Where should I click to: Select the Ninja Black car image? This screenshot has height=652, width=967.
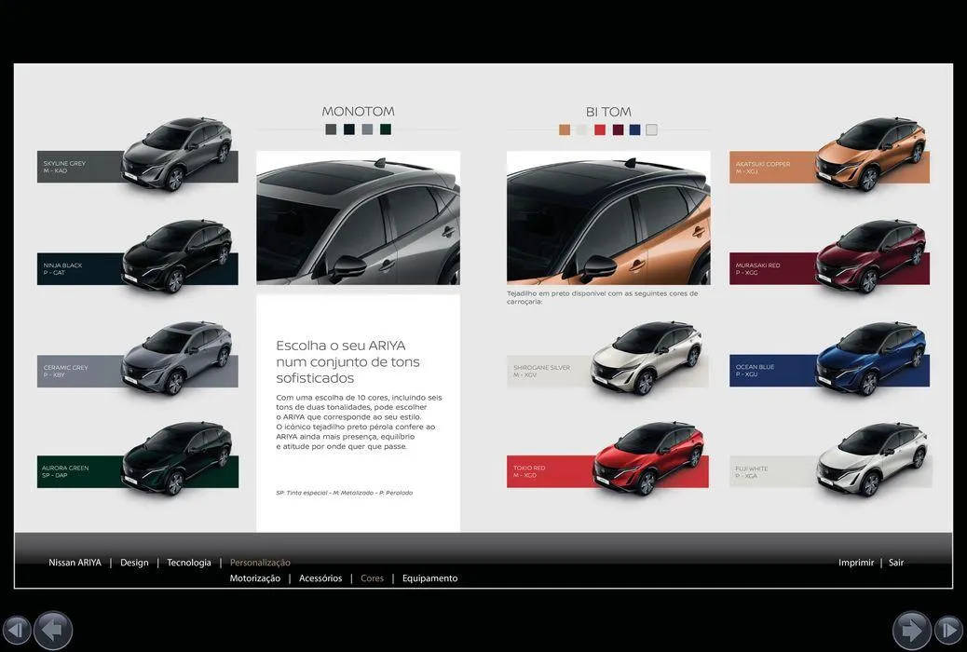click(x=177, y=256)
